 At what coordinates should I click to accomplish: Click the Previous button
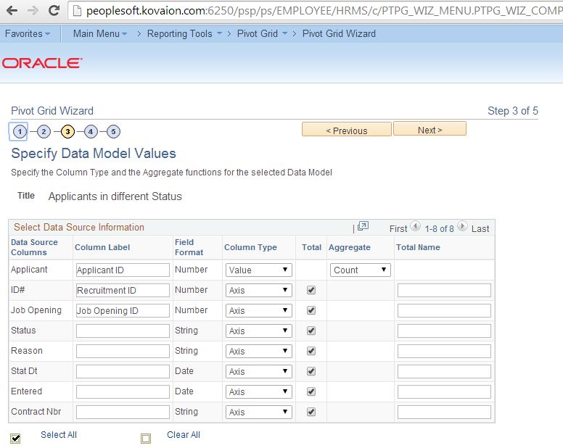pos(347,130)
